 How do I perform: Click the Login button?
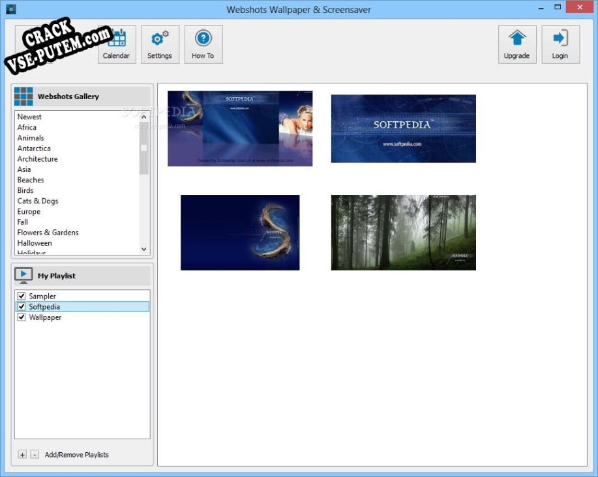560,44
